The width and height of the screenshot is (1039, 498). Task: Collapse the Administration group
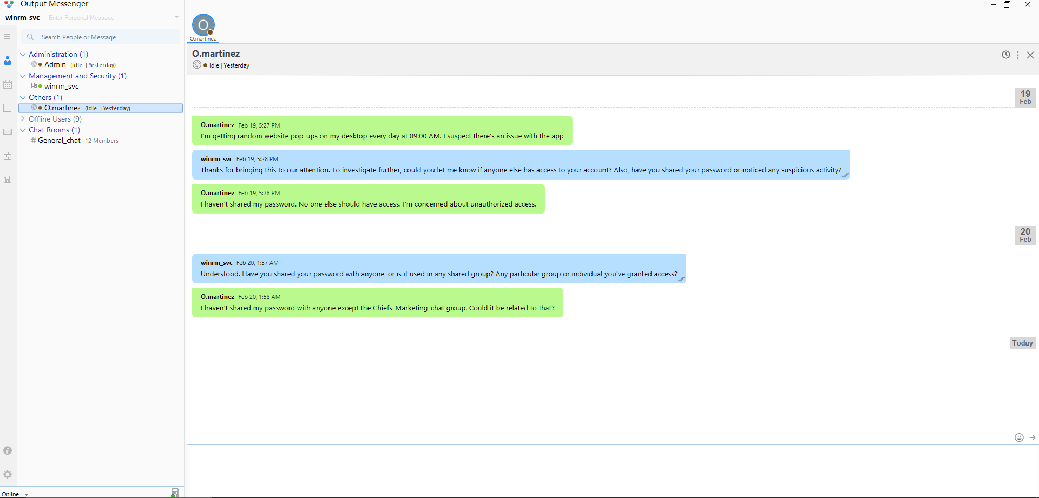point(23,54)
